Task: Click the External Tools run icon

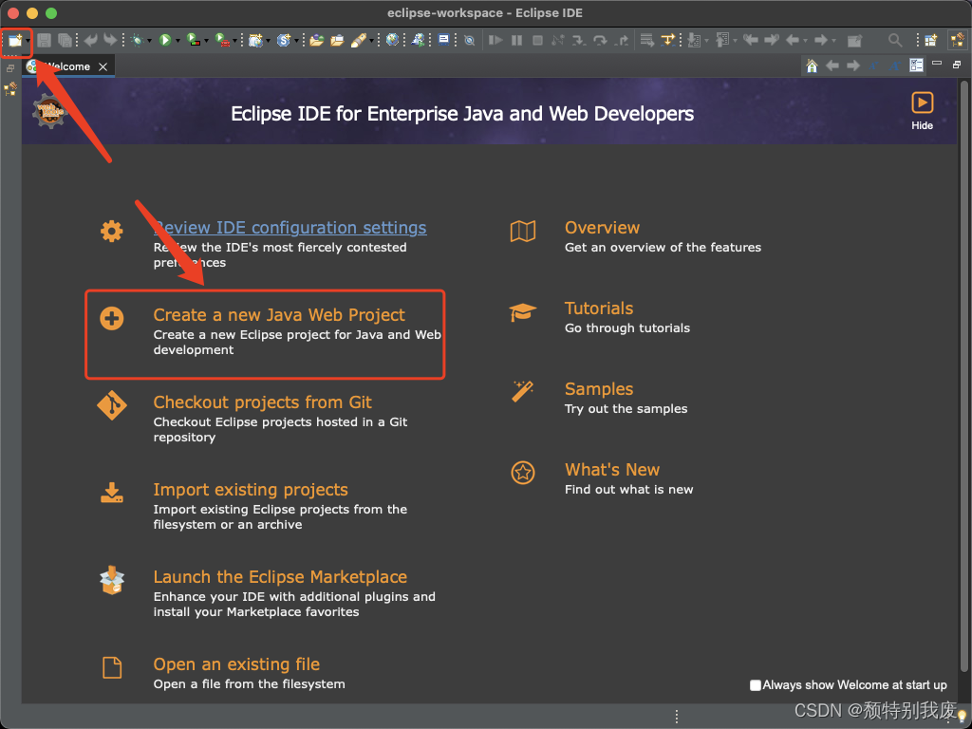Action: tap(222, 41)
